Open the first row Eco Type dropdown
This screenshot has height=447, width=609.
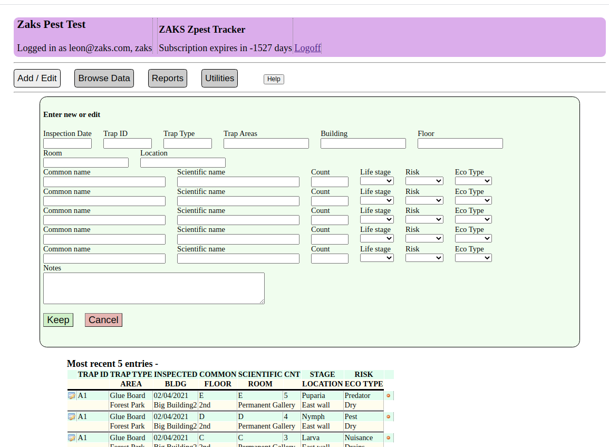click(x=473, y=181)
